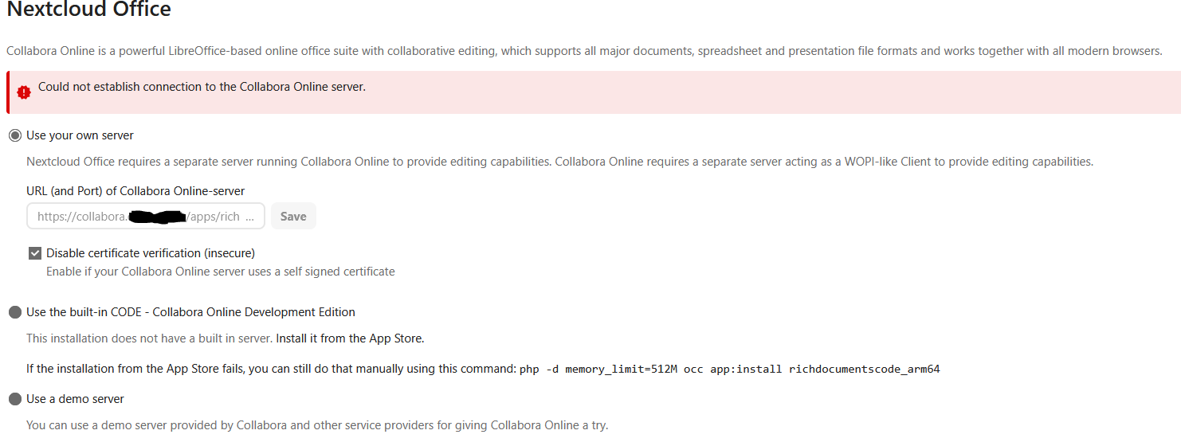The width and height of the screenshot is (1181, 442).
Task: Click the red error alert icon
Action: point(24,92)
